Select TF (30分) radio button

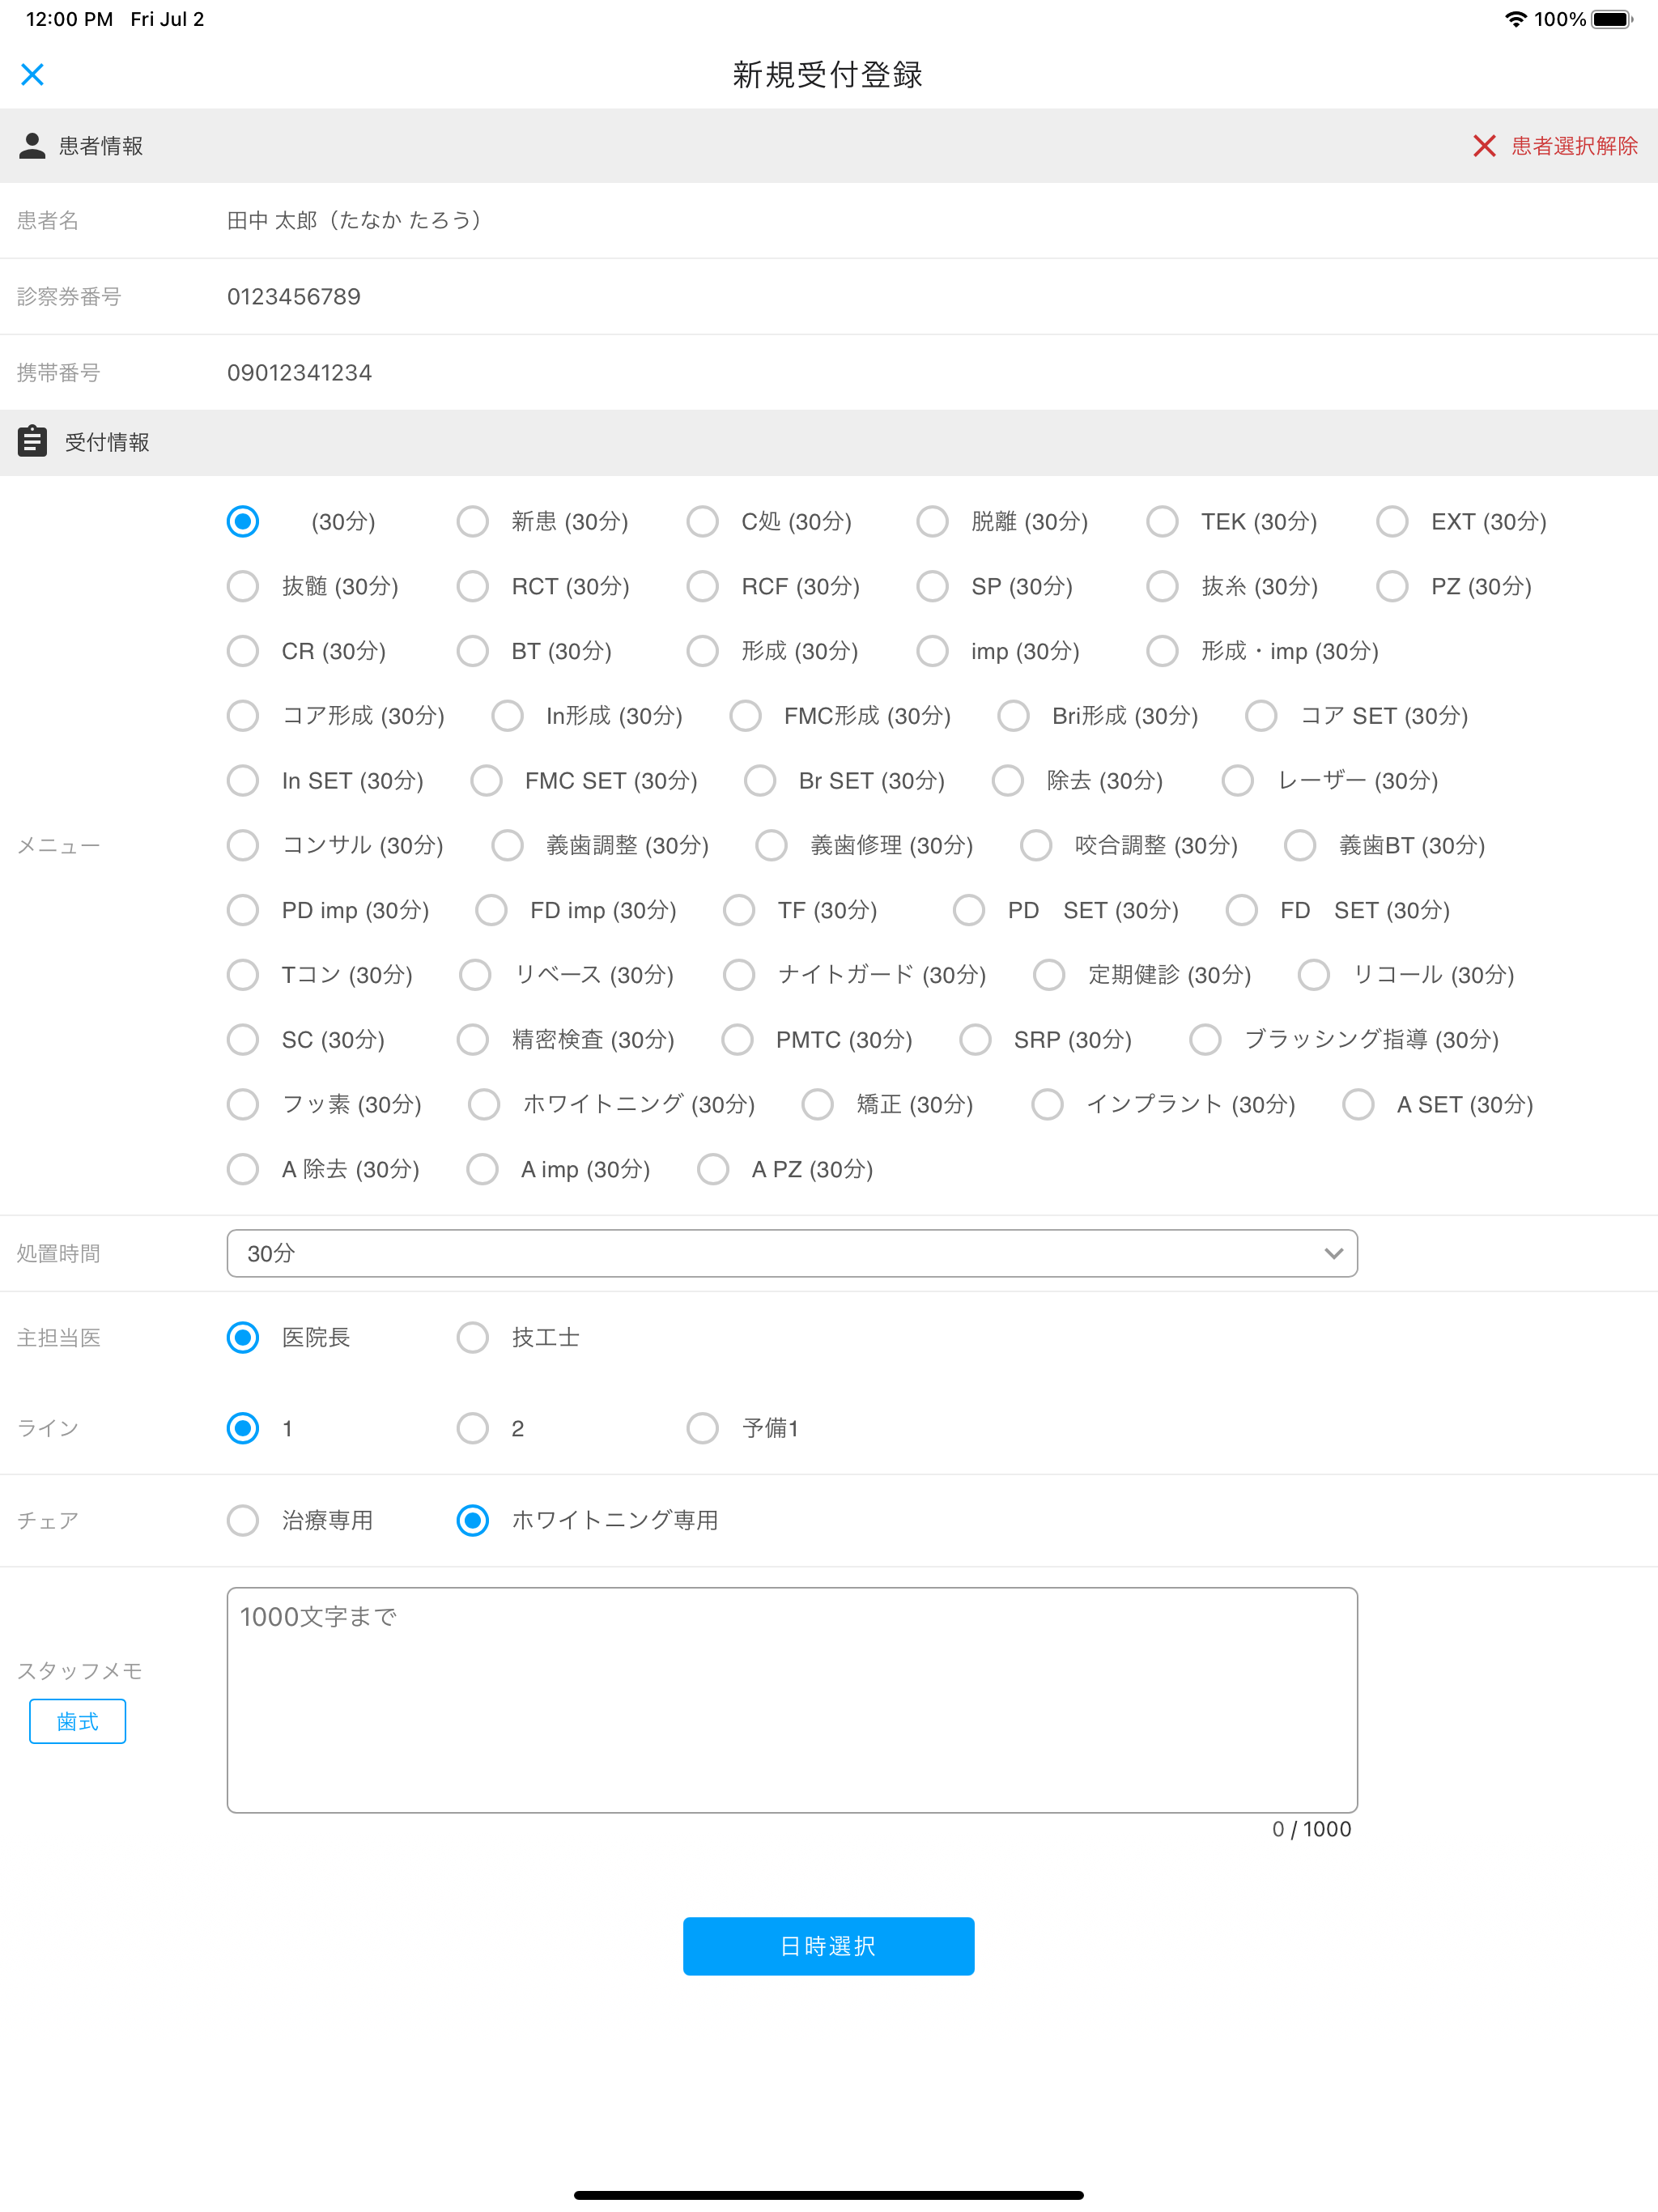pos(739,910)
